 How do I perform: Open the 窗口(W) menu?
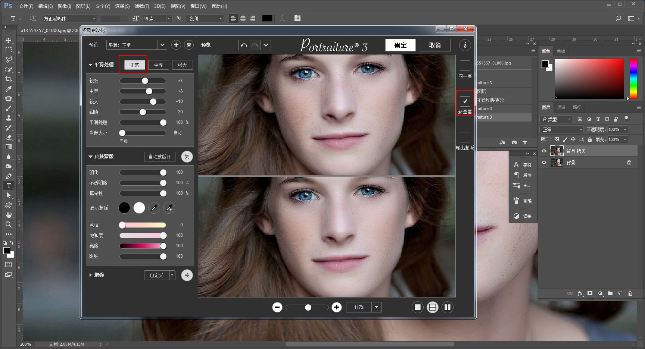[198, 6]
